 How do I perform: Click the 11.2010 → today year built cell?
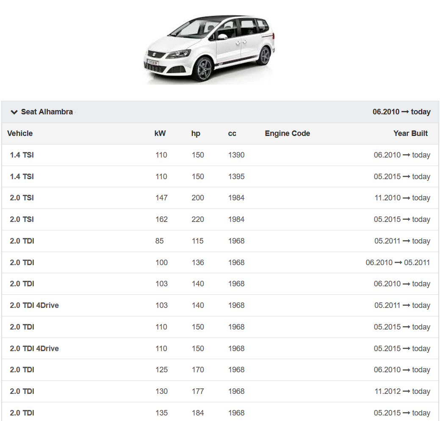[x=402, y=198]
